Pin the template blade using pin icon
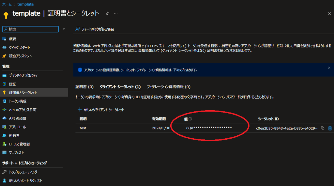The image size is (334, 186). coord(107,13)
